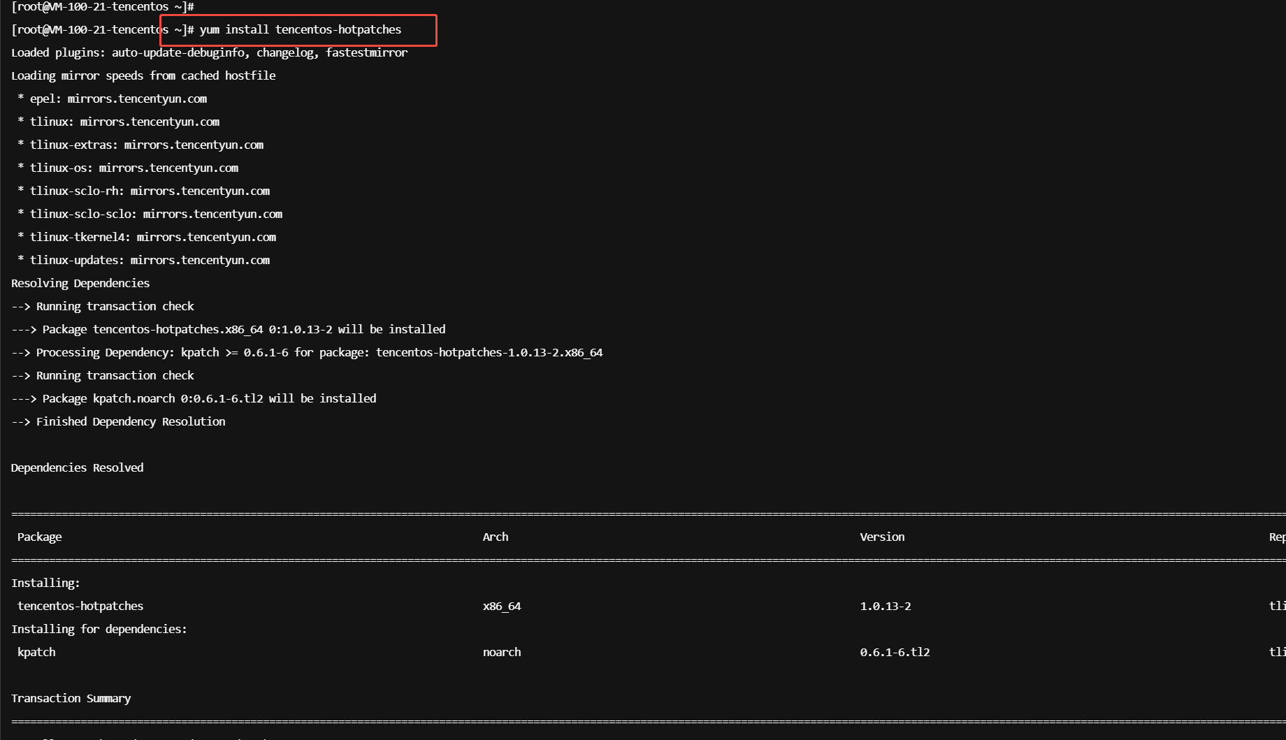Viewport: 1286px width, 740px height.
Task: Select the 'noarch' cell in the Arch column
Action: pyautogui.click(x=502, y=652)
